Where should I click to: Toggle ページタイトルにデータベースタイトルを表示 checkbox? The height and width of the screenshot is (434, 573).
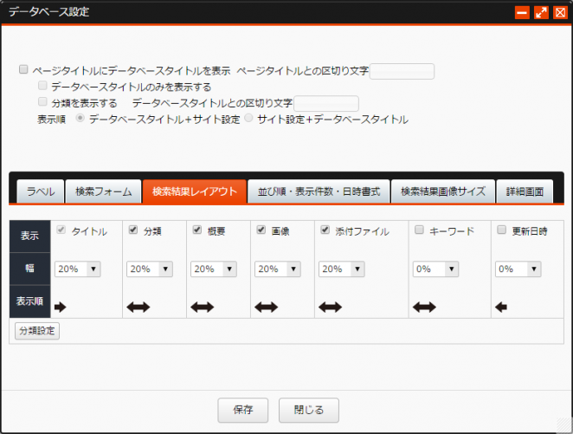tap(23, 69)
